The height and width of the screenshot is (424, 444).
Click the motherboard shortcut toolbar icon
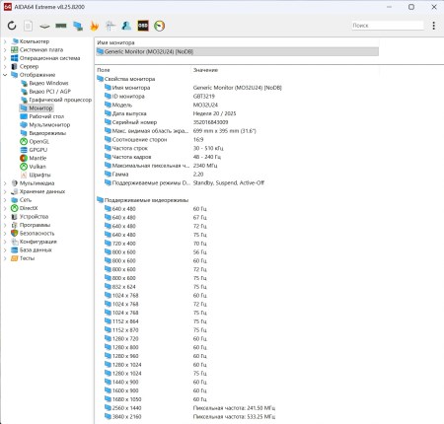point(44,26)
